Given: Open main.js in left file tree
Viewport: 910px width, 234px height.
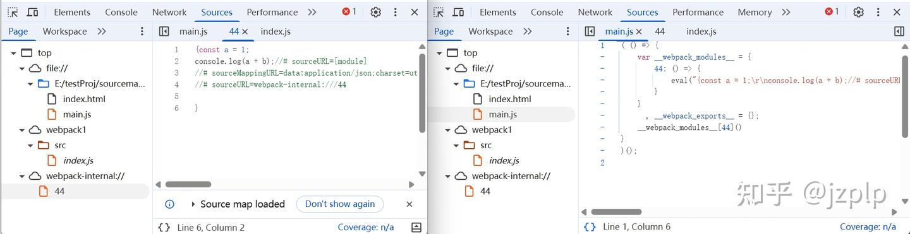Looking at the screenshot, I should tap(77, 114).
